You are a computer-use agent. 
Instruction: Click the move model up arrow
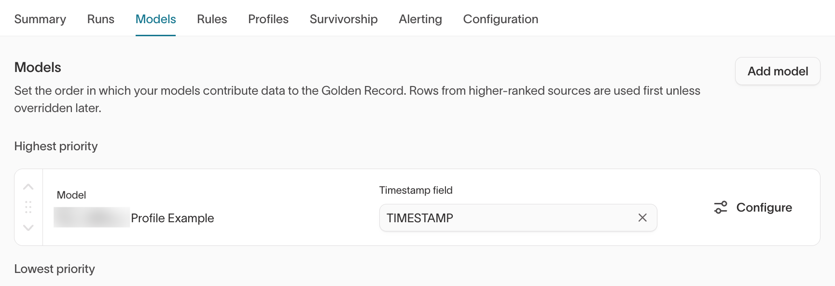(28, 187)
